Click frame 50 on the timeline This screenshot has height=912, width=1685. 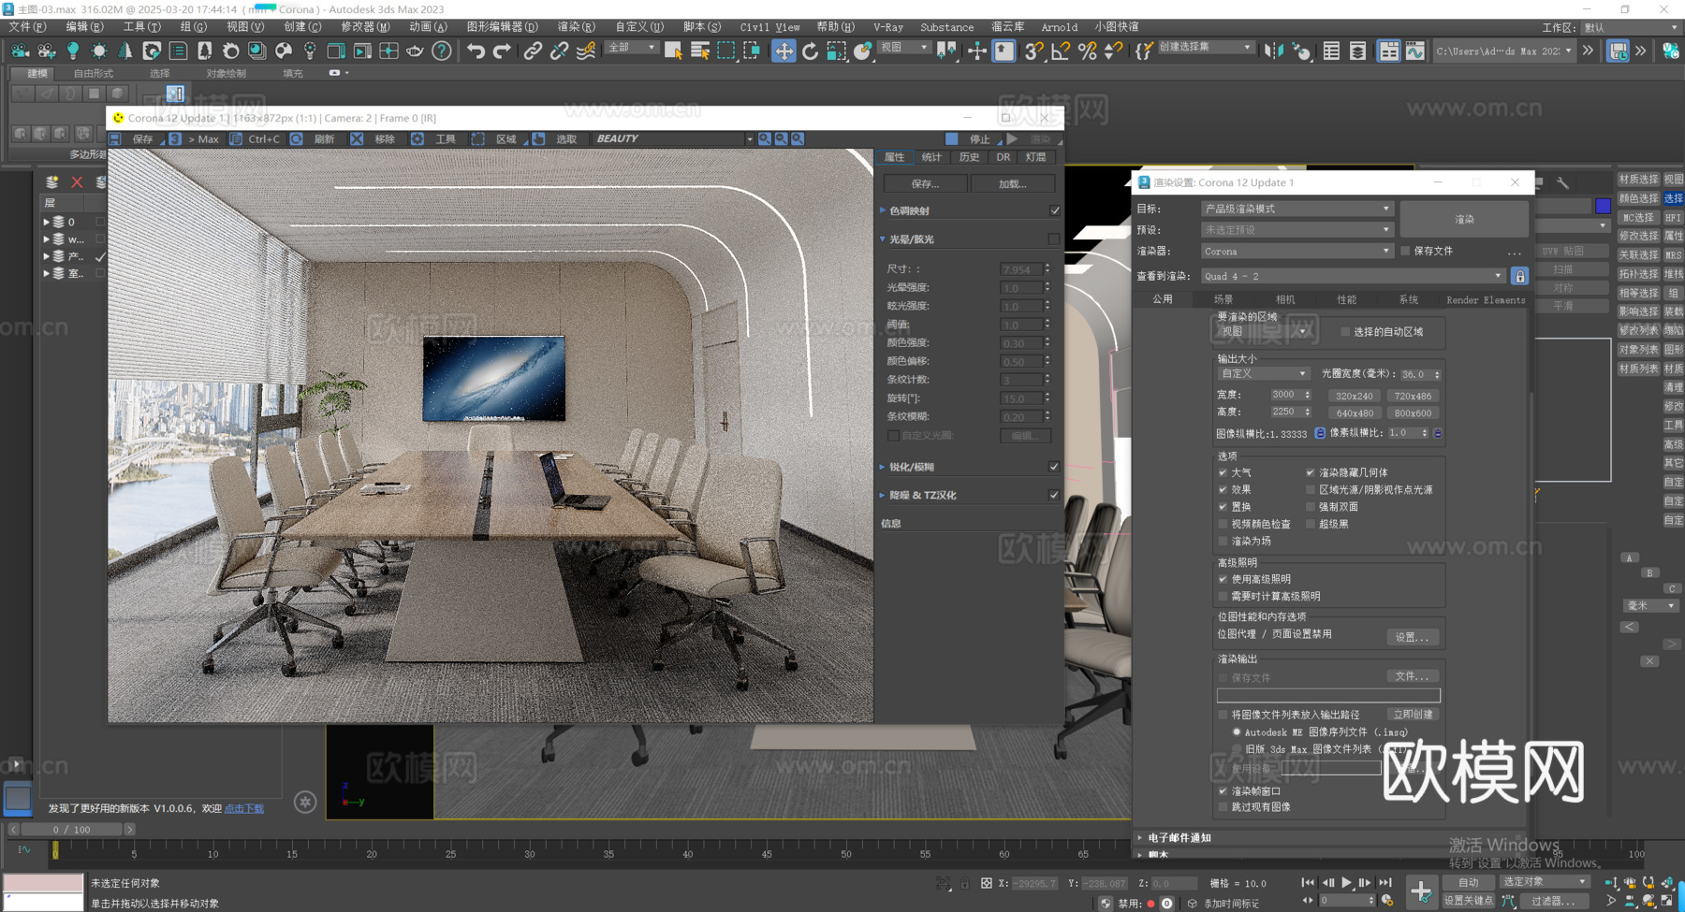845,854
